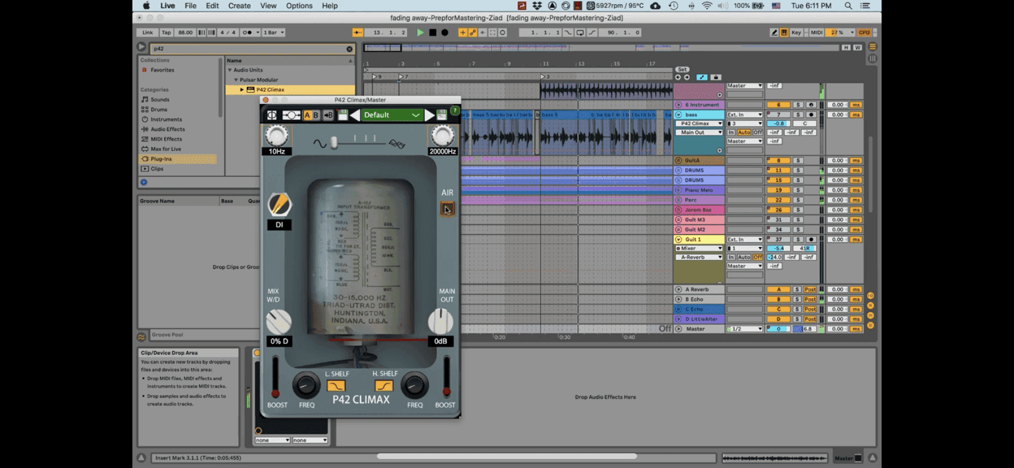1014x468 pixels.
Task: Collapse the Pulsar Modular folder
Action: pos(236,80)
